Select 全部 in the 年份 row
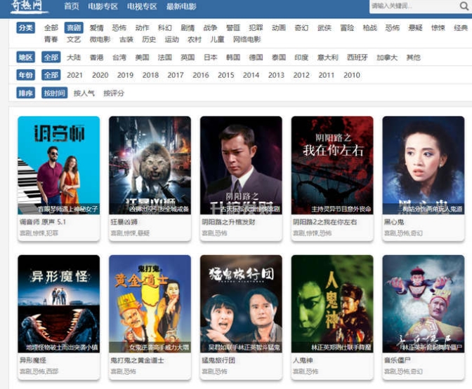This screenshot has height=389, width=472. [51, 75]
